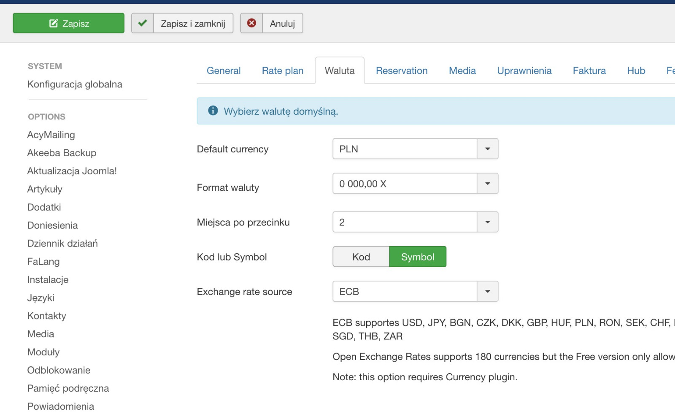Switch to the General tab
The width and height of the screenshot is (675, 417).
[224, 71]
